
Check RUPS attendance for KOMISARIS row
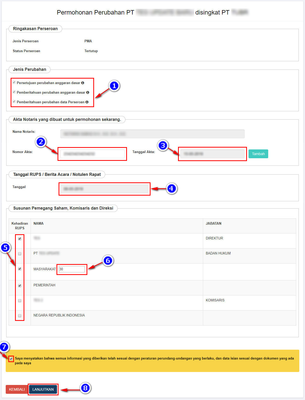click(x=20, y=301)
